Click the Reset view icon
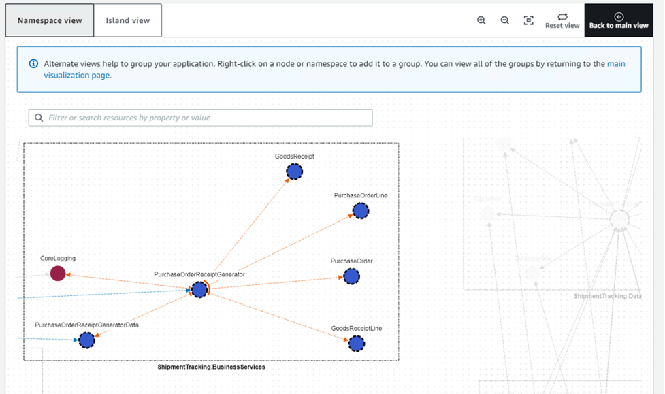Image resolution: width=665 pixels, height=394 pixels. (562, 16)
